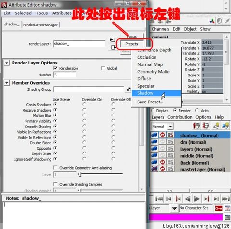Open the character set options icon

click(228, 208)
